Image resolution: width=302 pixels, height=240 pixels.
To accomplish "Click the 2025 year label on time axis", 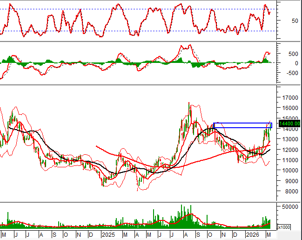I will [x=107, y=234].
